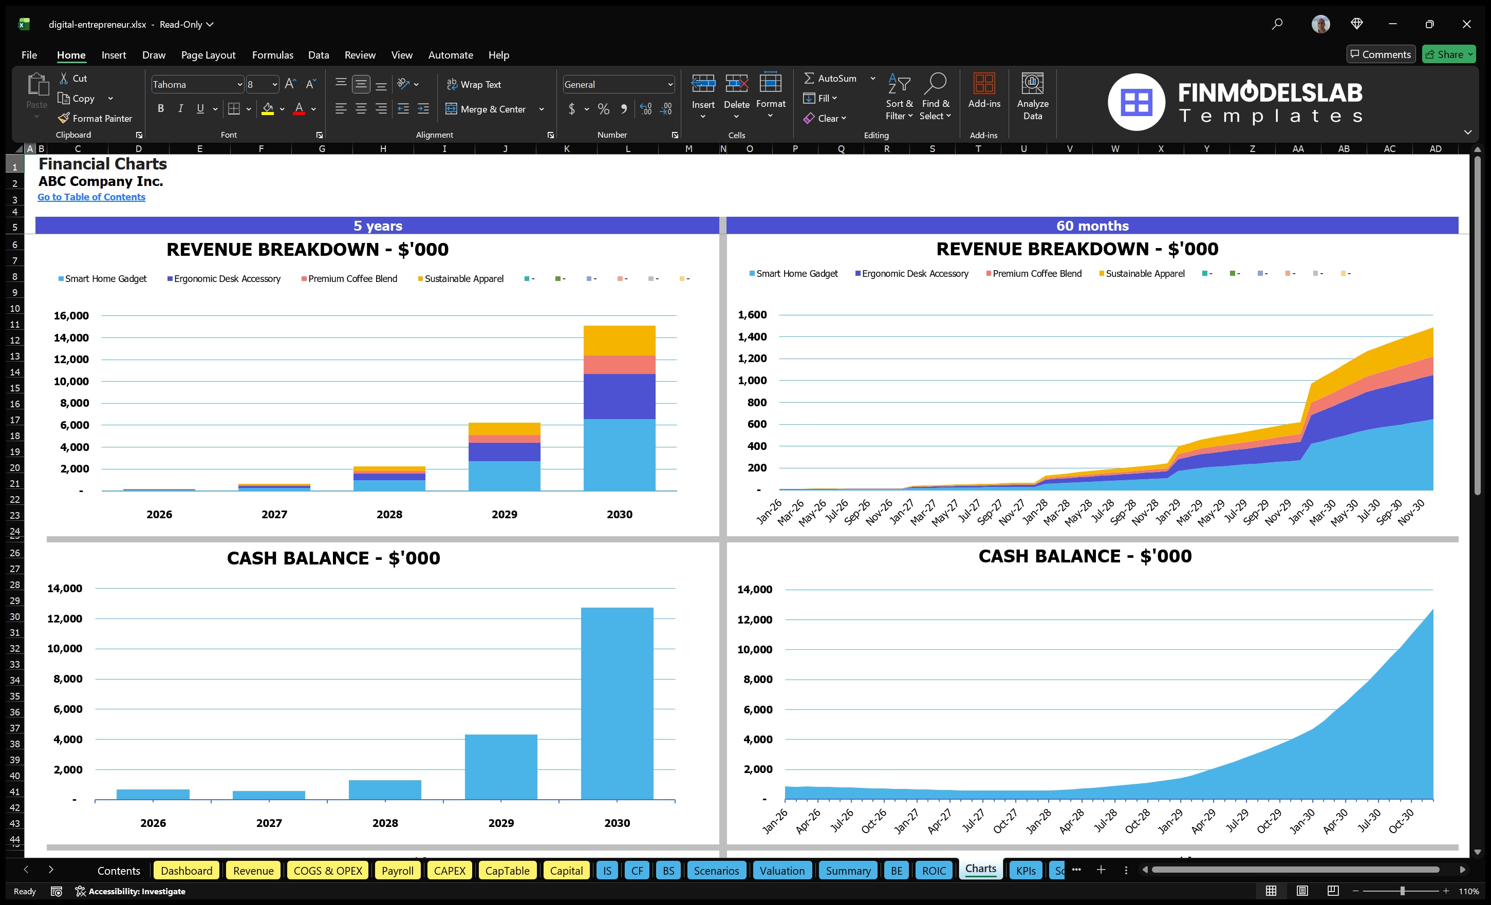Open the Dashboard sheet tab
Viewport: 1491px width, 905px height.
click(x=187, y=870)
